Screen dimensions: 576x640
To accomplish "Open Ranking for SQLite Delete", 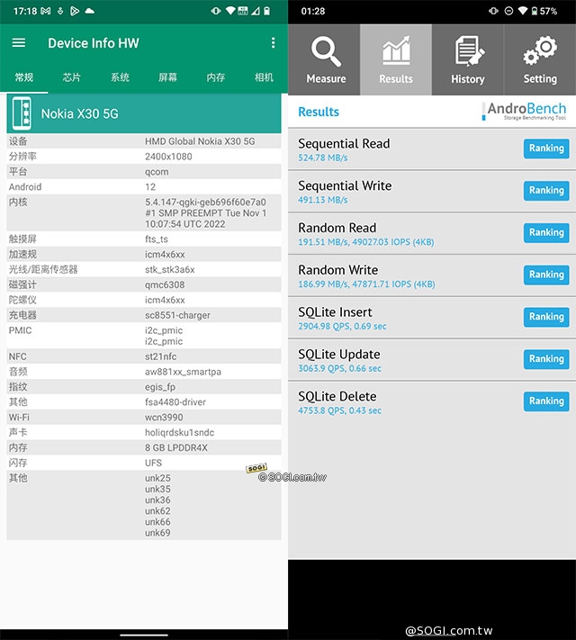I will point(546,401).
